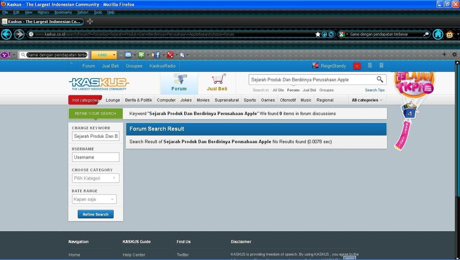Open the ReignStandy username link
The image size is (460, 260).
click(x=333, y=66)
